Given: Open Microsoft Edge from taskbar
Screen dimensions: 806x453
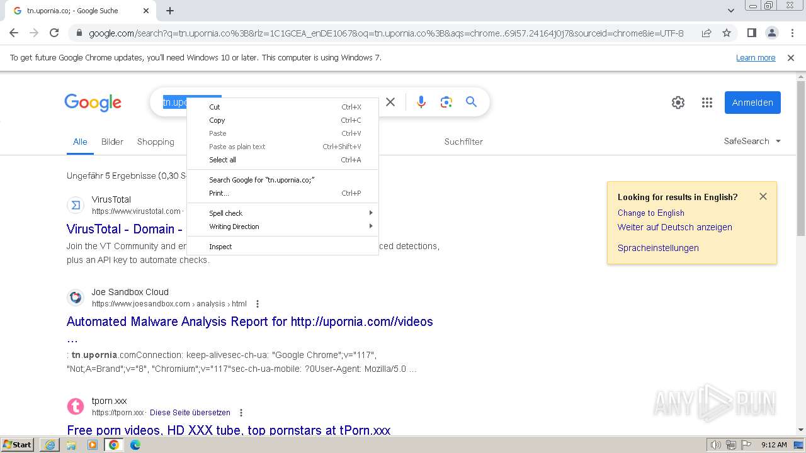Looking at the screenshot, I should tap(135, 445).
